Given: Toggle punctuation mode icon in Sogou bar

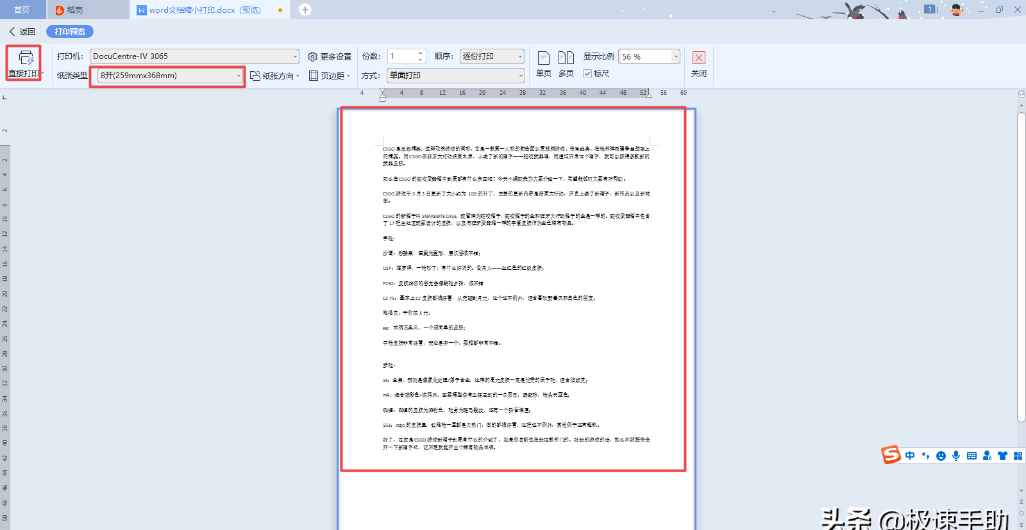Looking at the screenshot, I should [925, 456].
